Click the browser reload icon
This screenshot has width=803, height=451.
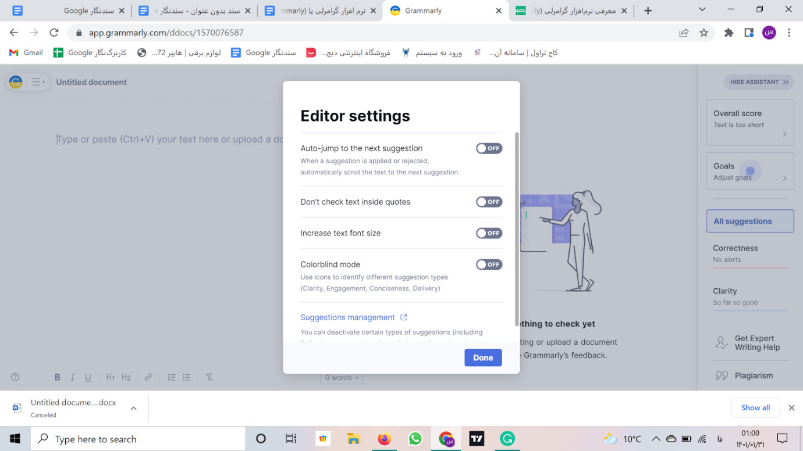pyautogui.click(x=54, y=33)
